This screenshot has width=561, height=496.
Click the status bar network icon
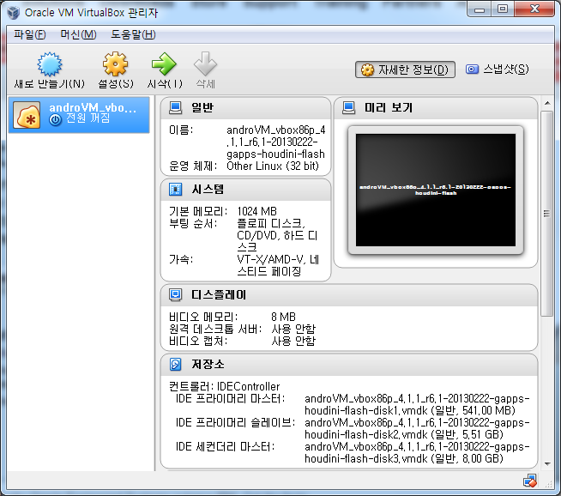point(530,481)
